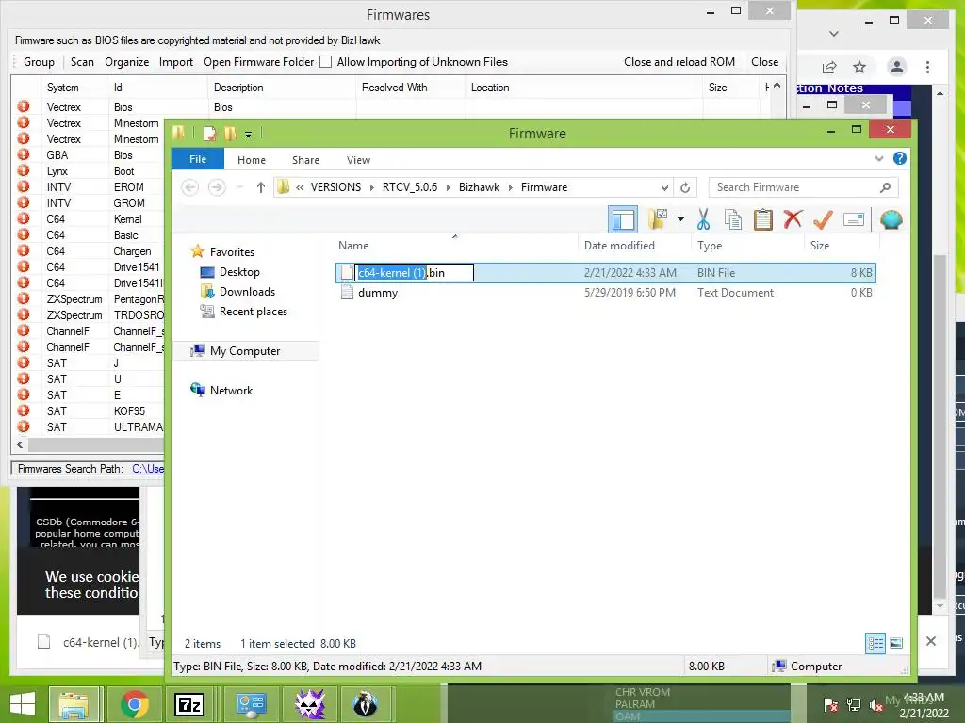Click the Windows Start button
The height and width of the screenshot is (723, 965).
coord(23,704)
